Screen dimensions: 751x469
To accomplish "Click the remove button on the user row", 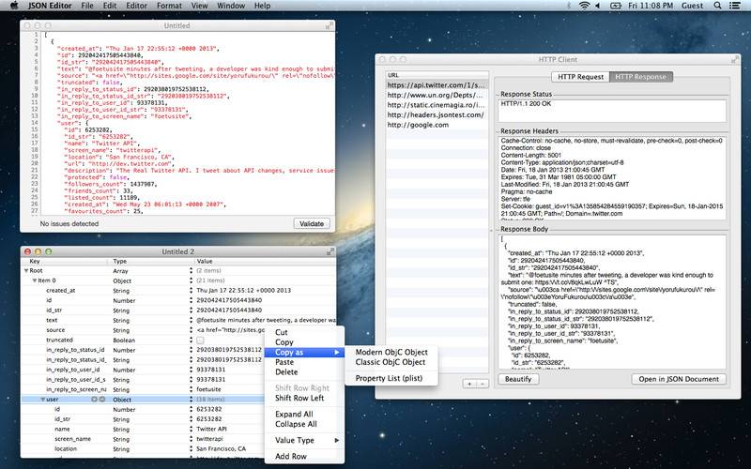I will pos(101,399).
